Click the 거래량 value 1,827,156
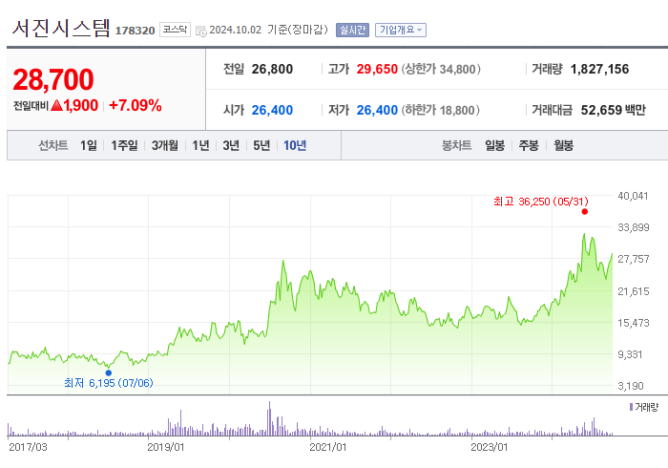Image resolution: width=668 pixels, height=468 pixels. 599,69
